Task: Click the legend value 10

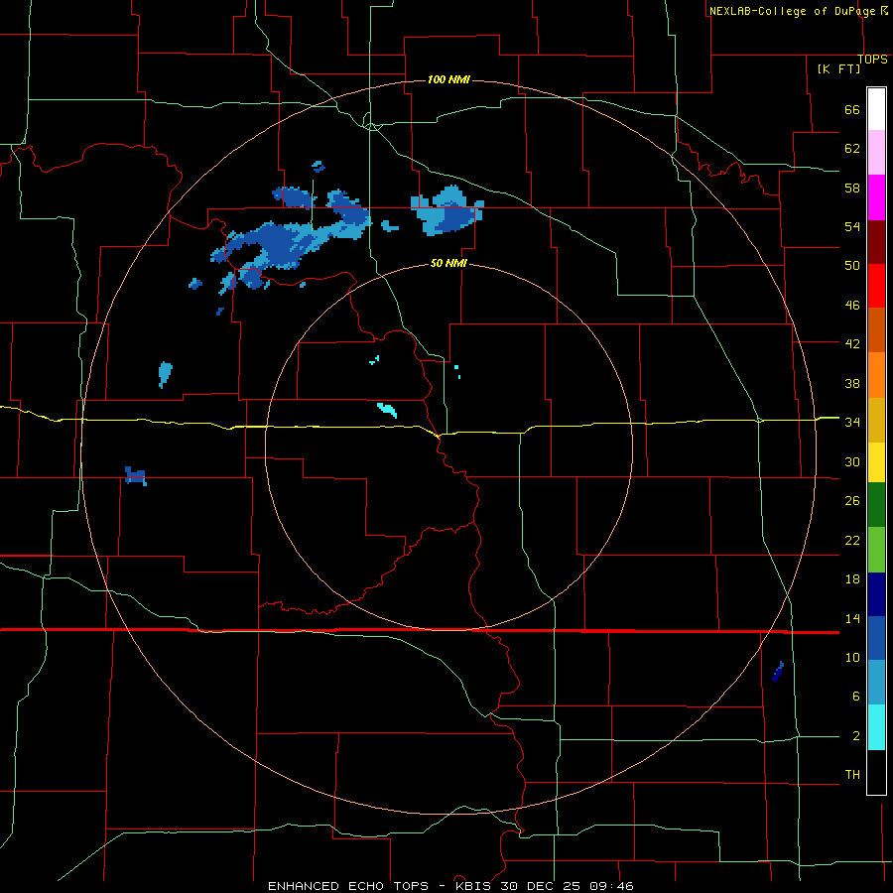Action: pyautogui.click(x=852, y=658)
